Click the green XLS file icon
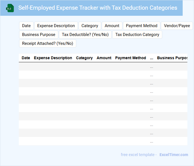194x166 pixels. point(10,8)
